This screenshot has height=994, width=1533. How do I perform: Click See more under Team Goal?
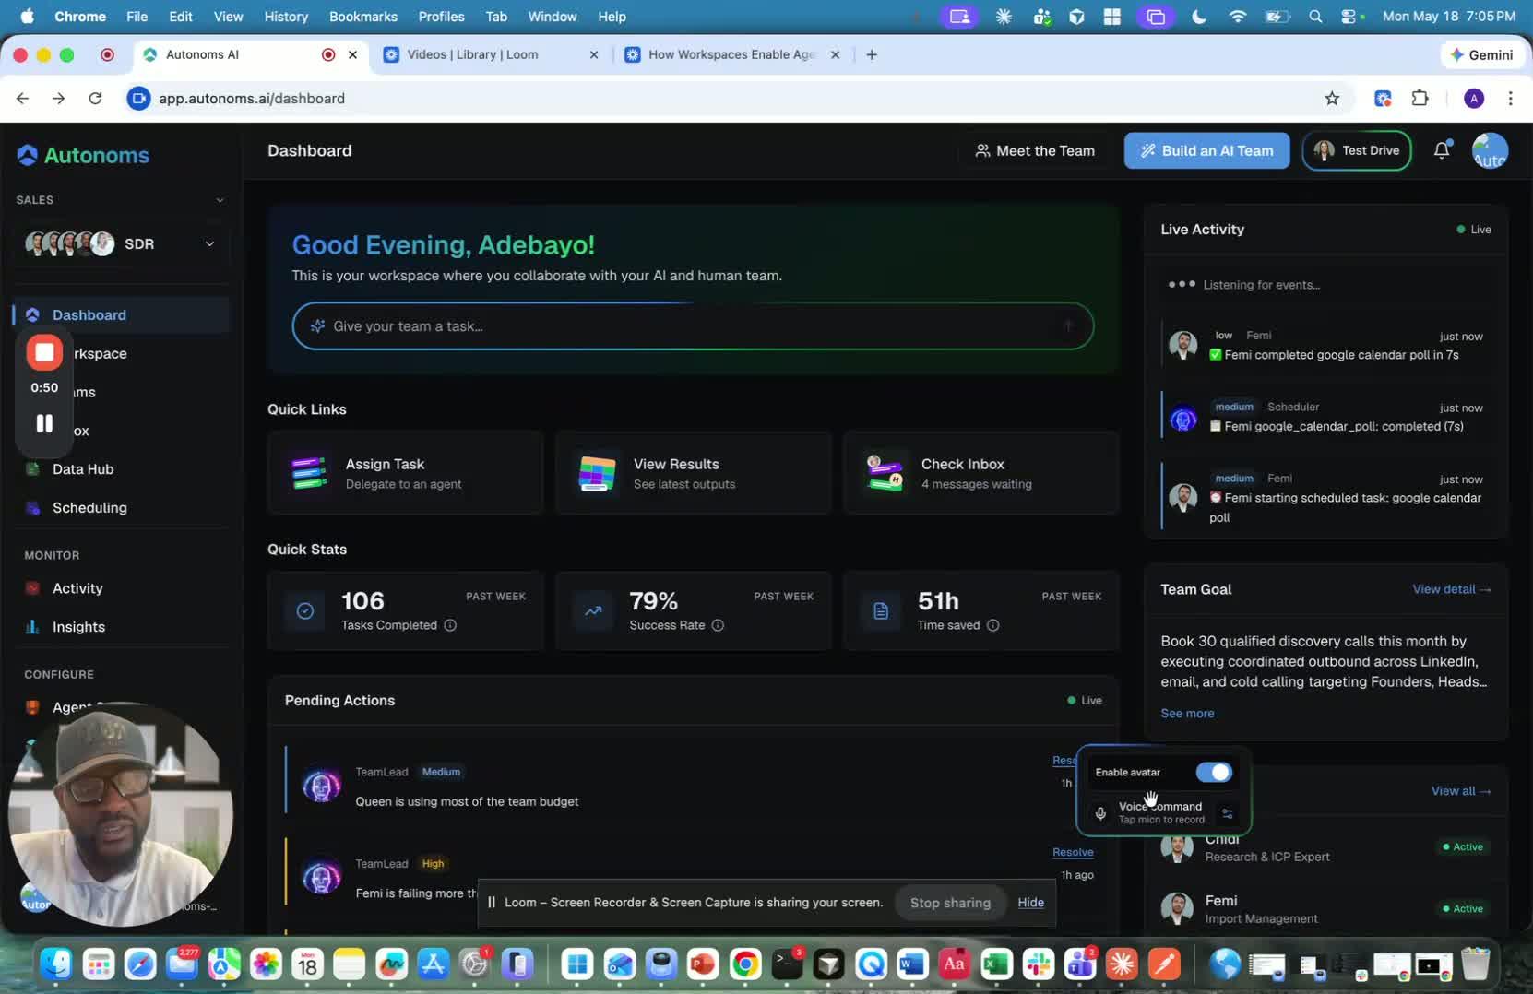tap(1187, 713)
